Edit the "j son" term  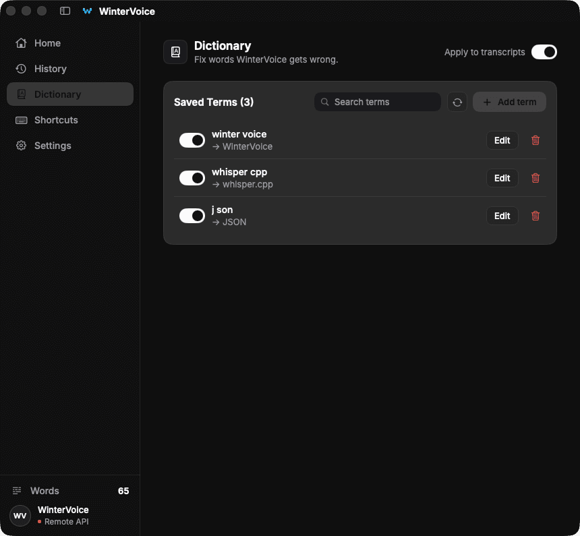tap(502, 216)
